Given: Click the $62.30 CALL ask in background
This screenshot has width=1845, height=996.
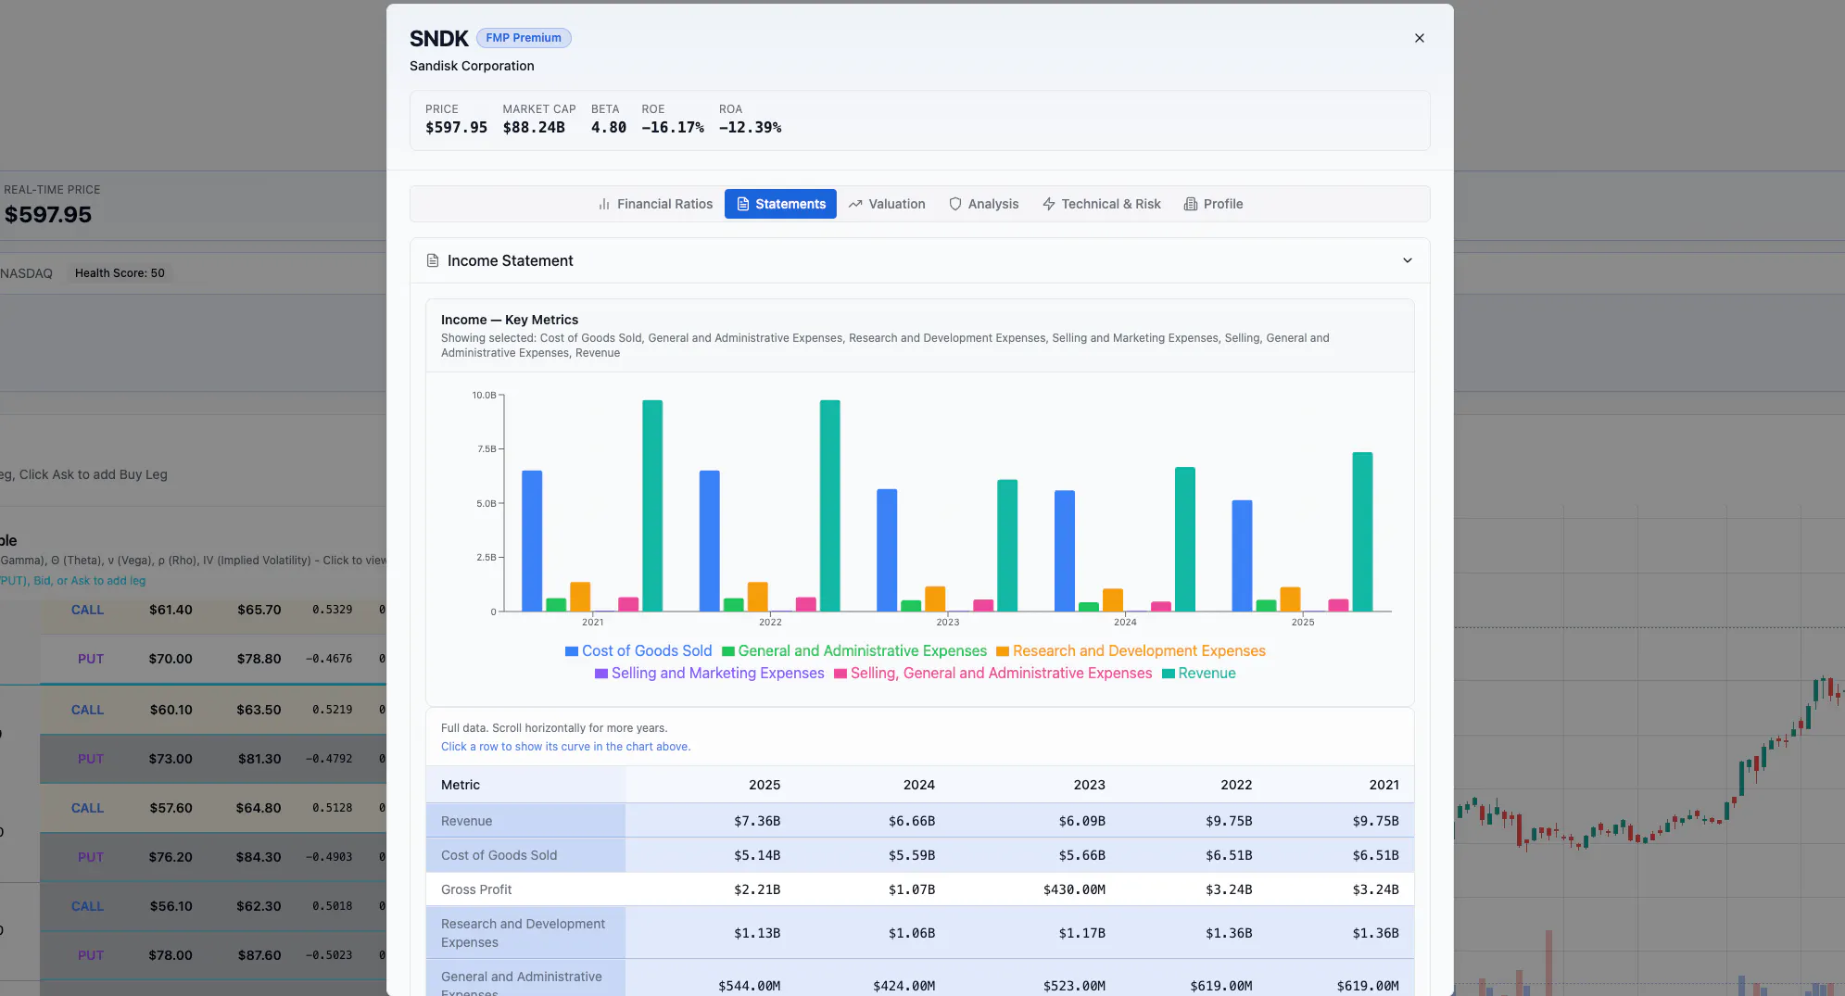Looking at the screenshot, I should point(259,906).
